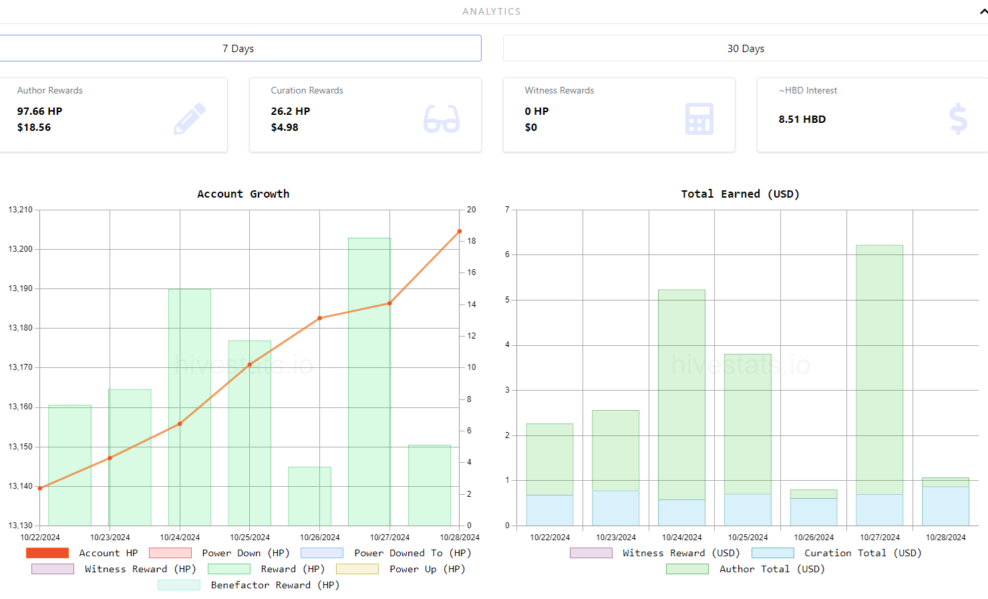This screenshot has height=599, width=988.
Task: Click the 10/28/2024 curation bar in Total Earned
Action: click(945, 506)
